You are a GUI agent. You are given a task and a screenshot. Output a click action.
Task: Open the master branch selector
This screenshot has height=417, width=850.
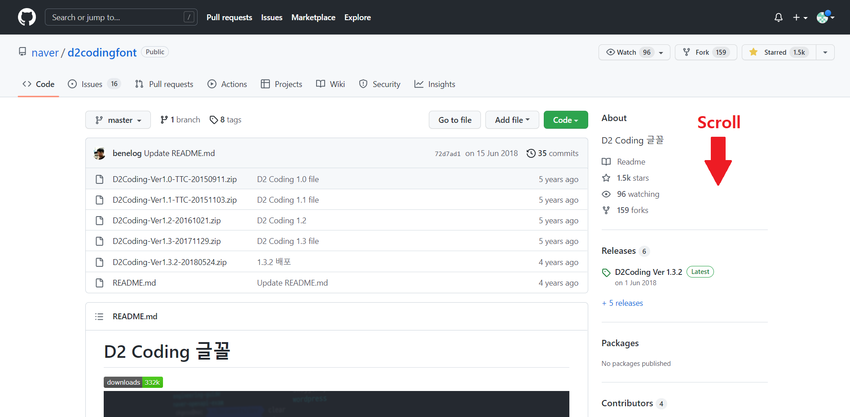point(118,120)
